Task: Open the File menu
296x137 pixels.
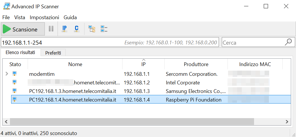Action: coord(6,17)
